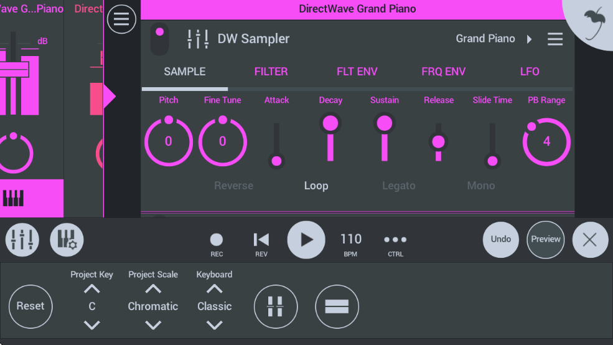Screen dimensions: 613x345
Task: Click the Fine Tune knob
Action: 222,141
